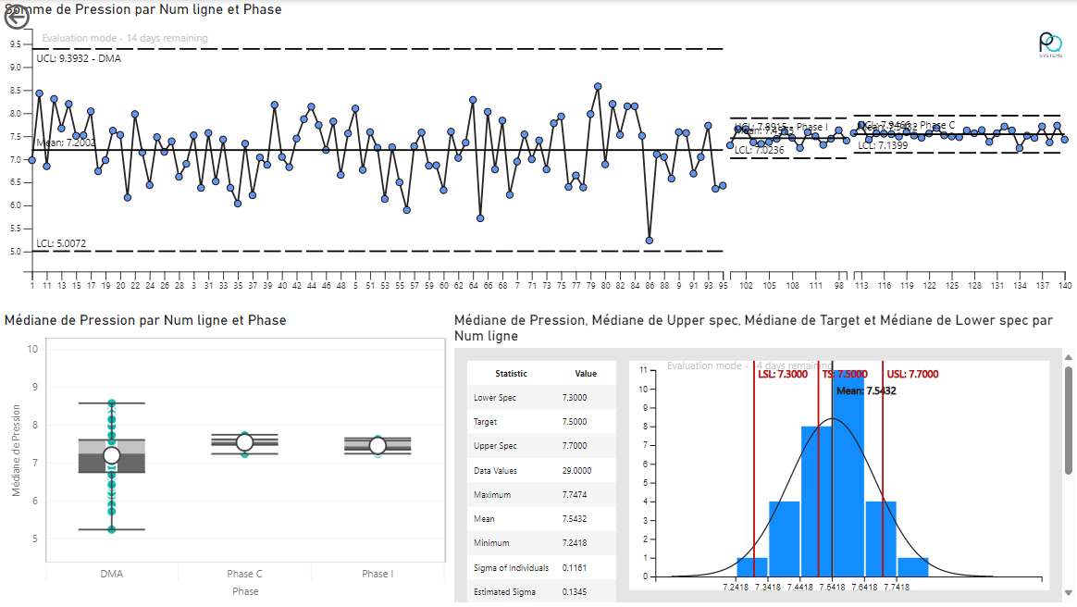Click the "Sigma of Individuals" row label
The image size is (1077, 607).
click(511, 568)
